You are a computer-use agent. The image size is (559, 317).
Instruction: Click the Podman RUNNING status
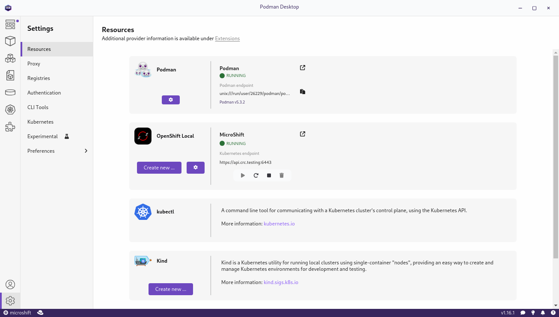(233, 76)
